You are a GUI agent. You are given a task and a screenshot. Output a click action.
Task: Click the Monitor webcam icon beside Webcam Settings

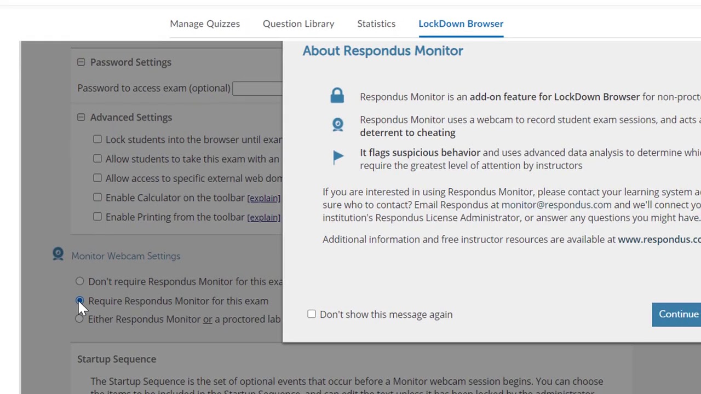(x=58, y=254)
